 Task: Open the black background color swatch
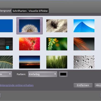tap(63, 74)
